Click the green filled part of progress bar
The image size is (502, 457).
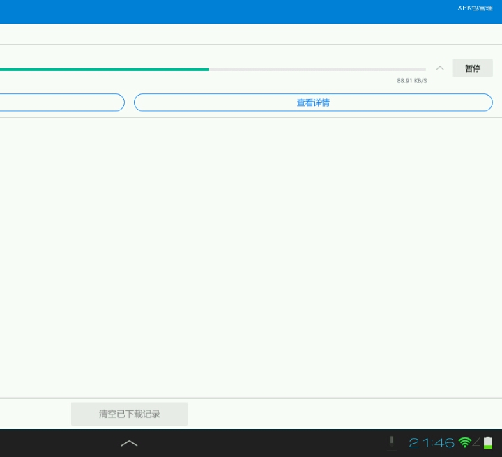(x=105, y=70)
